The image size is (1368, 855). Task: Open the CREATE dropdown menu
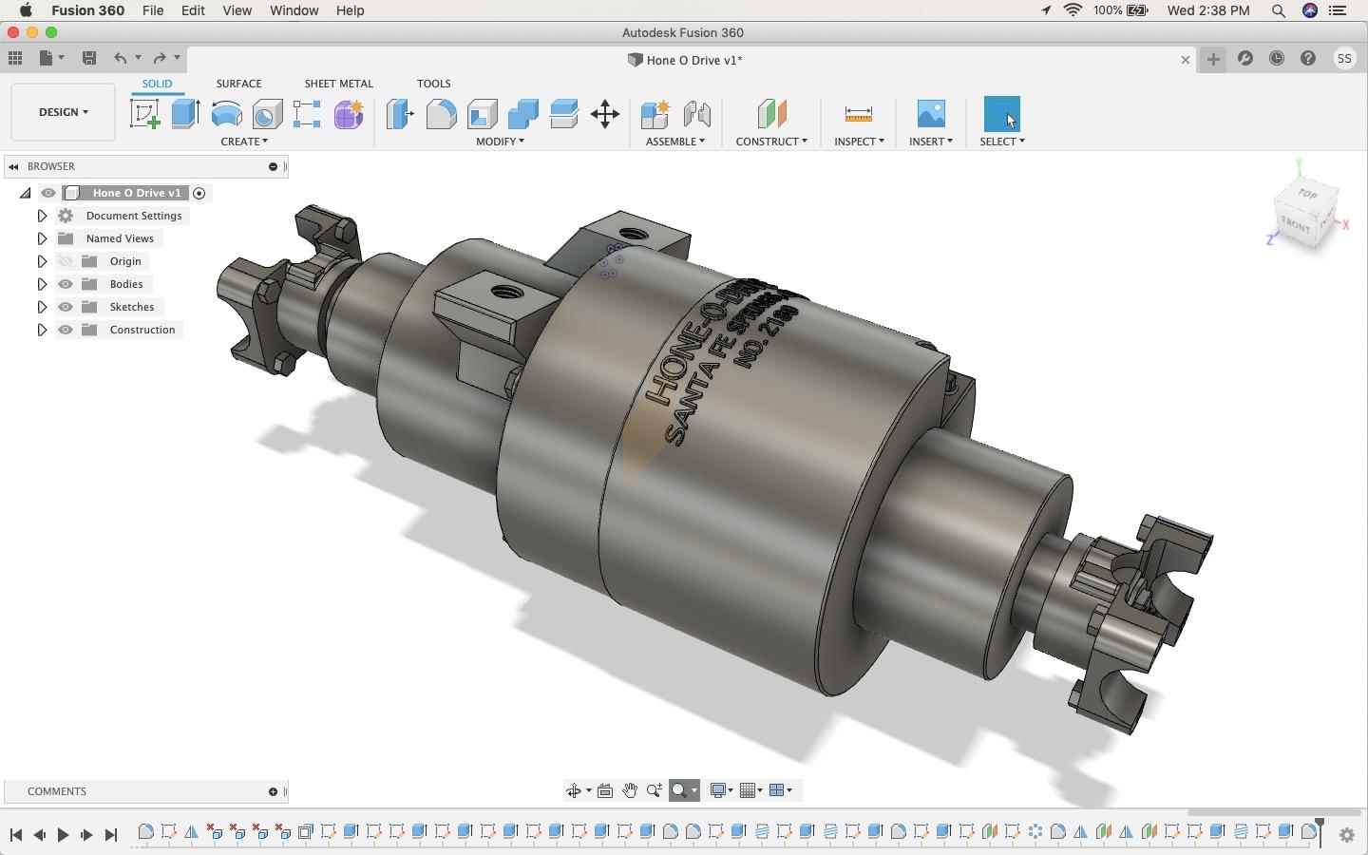244,142
